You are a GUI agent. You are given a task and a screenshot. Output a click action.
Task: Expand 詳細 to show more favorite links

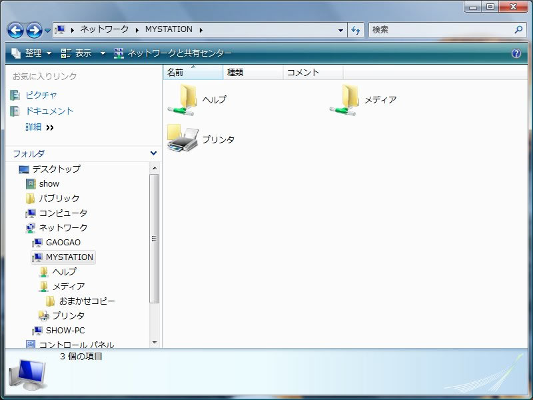(x=39, y=127)
